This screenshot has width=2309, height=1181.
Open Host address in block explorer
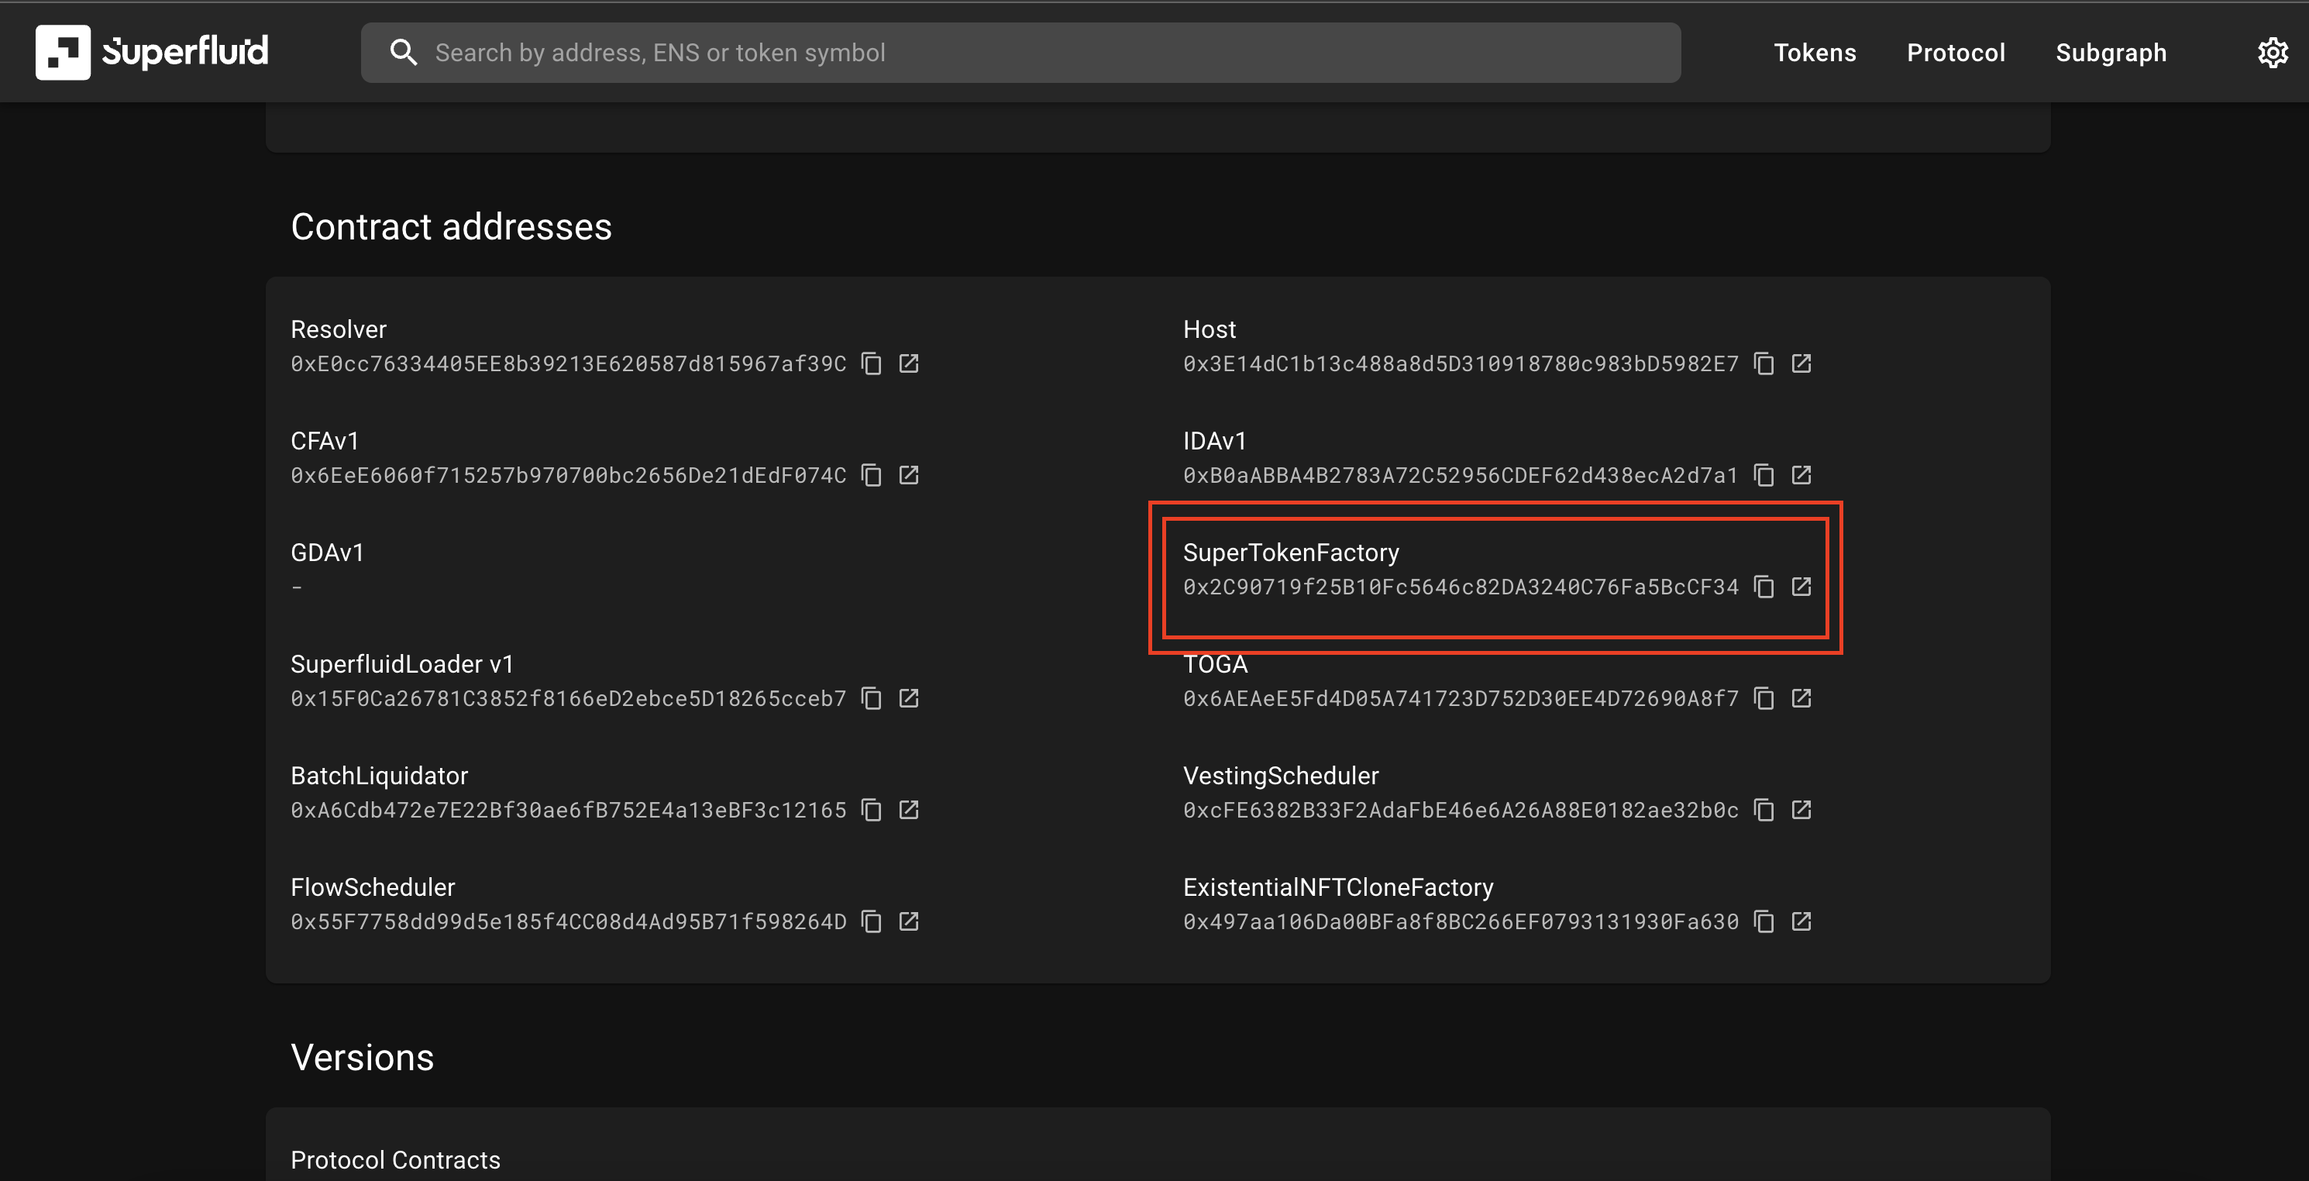coord(1801,363)
